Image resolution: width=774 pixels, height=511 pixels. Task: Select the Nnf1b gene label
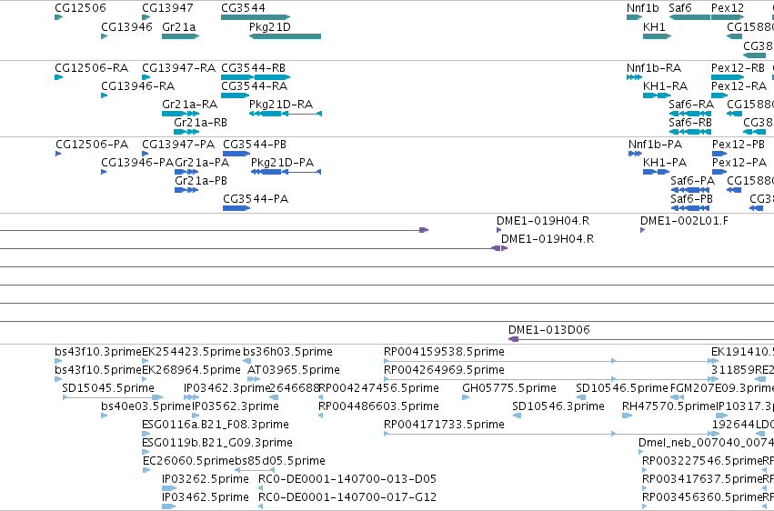click(643, 8)
